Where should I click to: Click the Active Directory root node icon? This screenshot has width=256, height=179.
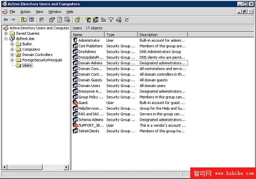6,28
